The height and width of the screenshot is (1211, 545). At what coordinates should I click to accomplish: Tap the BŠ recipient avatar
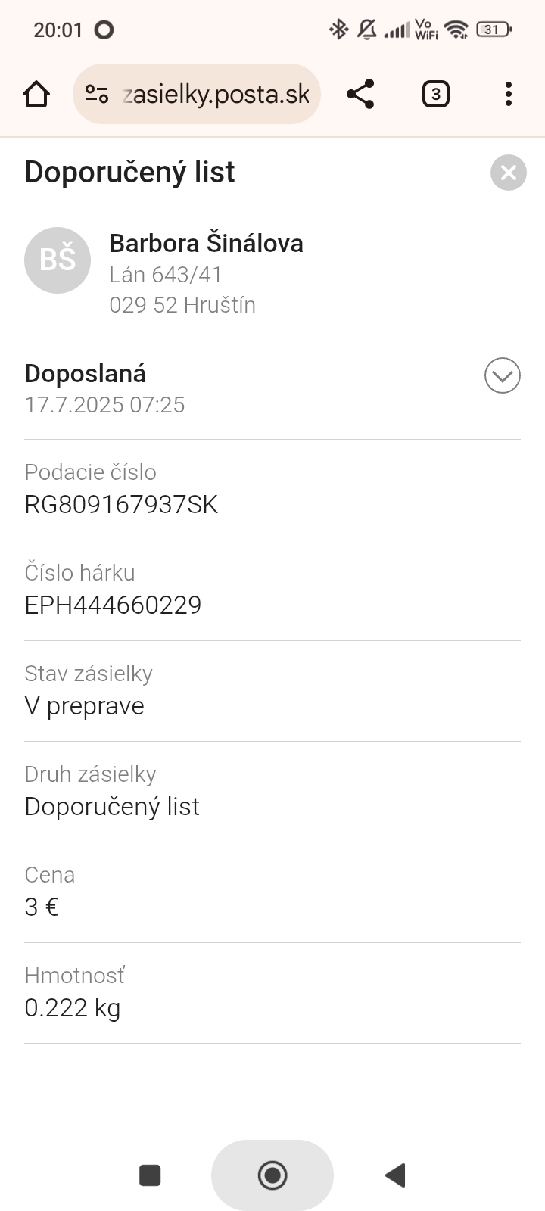pos(58,260)
